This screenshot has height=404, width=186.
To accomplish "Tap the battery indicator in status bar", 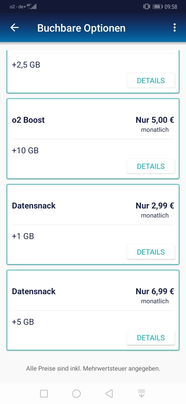I will coord(157,7).
